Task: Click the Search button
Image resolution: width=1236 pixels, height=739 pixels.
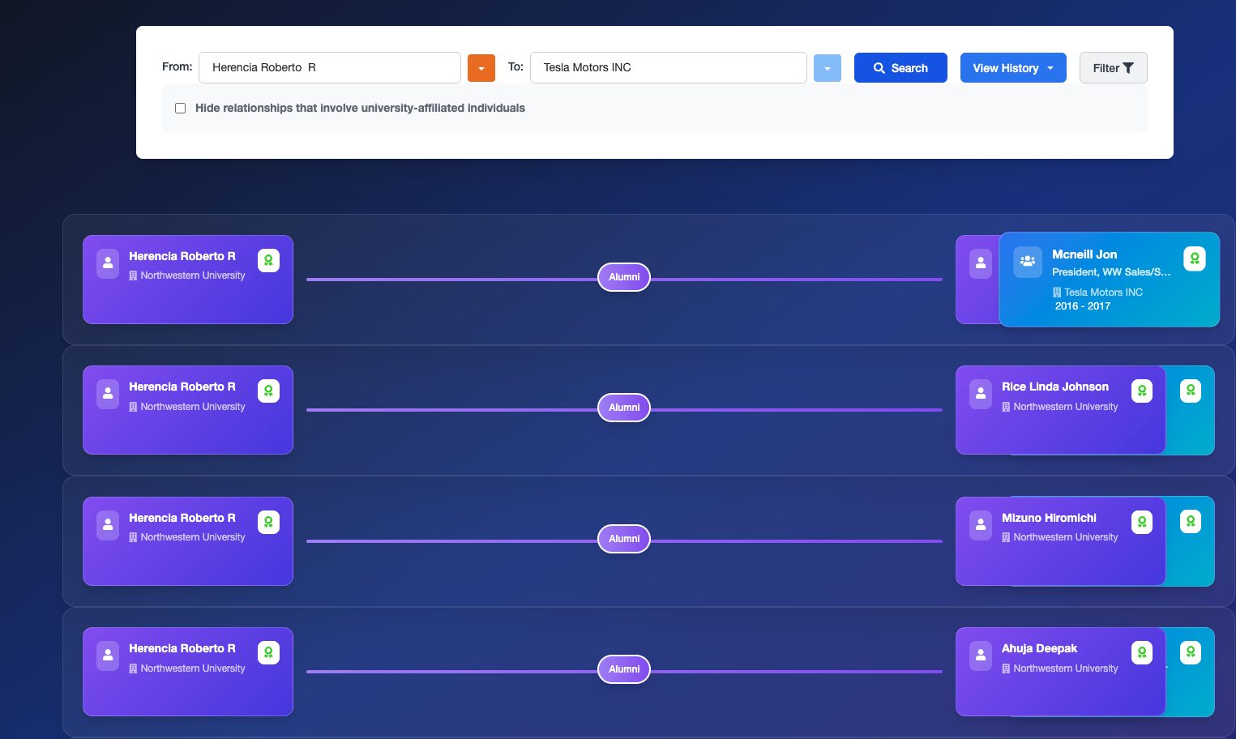Action: coord(900,68)
